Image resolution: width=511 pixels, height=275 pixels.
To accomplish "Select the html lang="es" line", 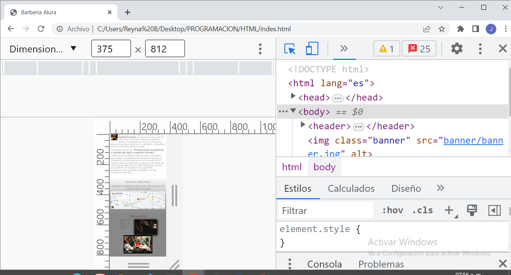I will point(331,83).
